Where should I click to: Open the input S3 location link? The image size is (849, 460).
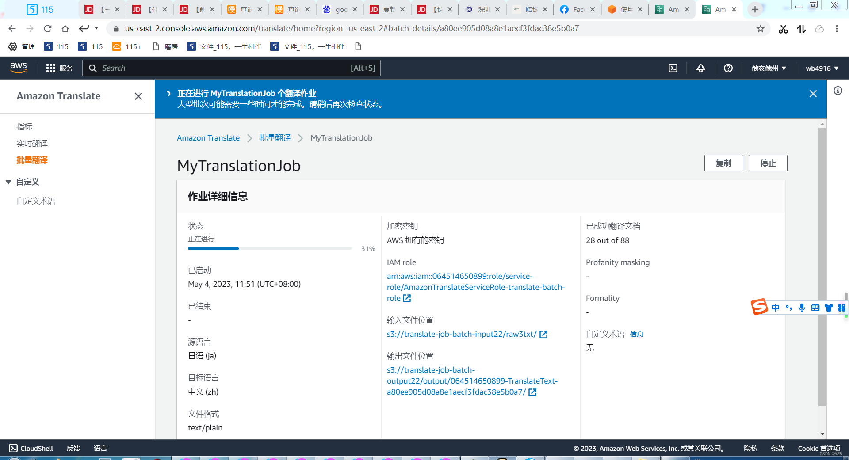pyautogui.click(x=467, y=334)
